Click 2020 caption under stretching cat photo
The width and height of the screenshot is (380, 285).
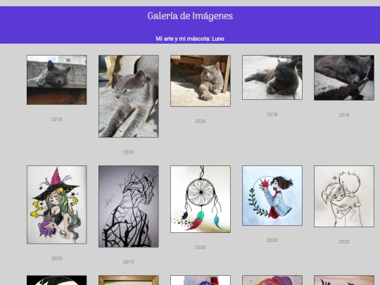click(x=129, y=152)
